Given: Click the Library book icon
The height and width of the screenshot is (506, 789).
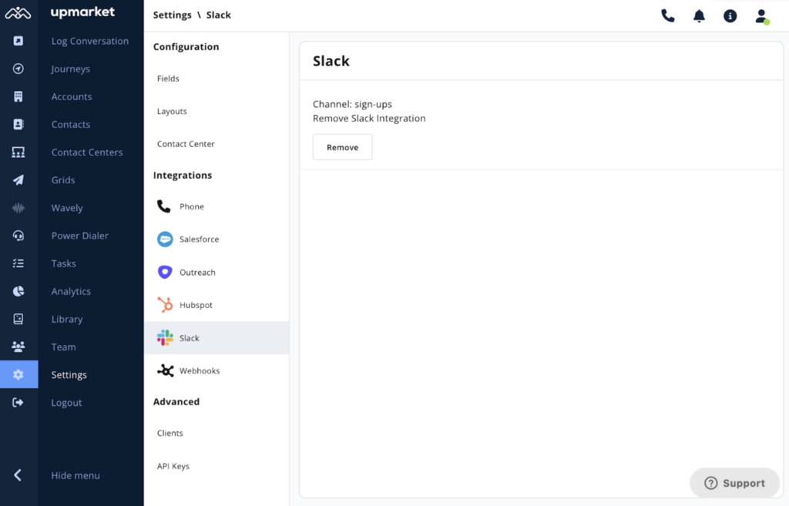Looking at the screenshot, I should pyautogui.click(x=18, y=319).
